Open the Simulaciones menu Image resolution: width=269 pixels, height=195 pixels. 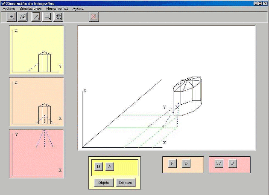coord(30,9)
